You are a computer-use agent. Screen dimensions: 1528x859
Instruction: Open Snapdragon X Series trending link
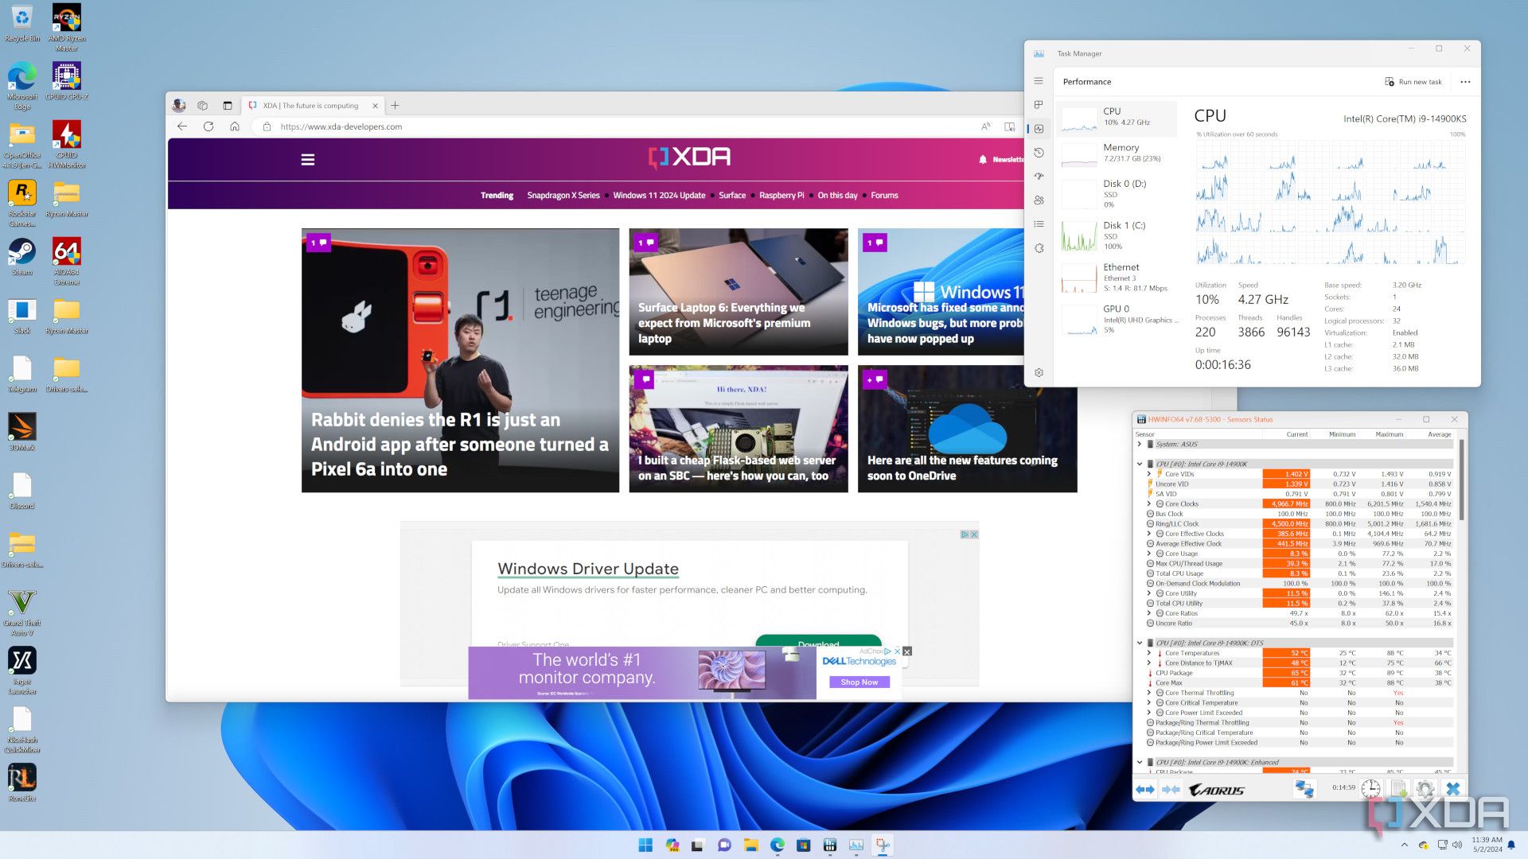pyautogui.click(x=563, y=196)
